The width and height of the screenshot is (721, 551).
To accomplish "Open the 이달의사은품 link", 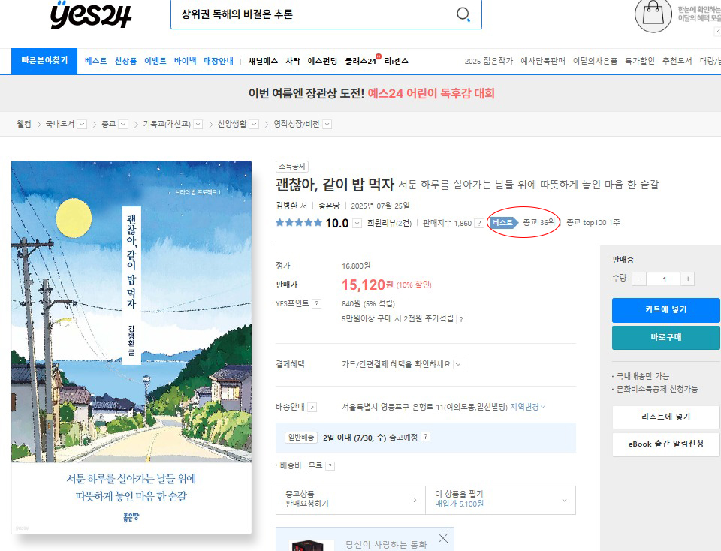I will coord(595,61).
